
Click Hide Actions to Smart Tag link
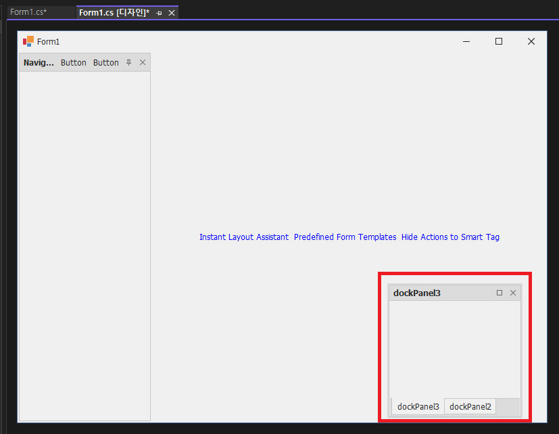[450, 237]
